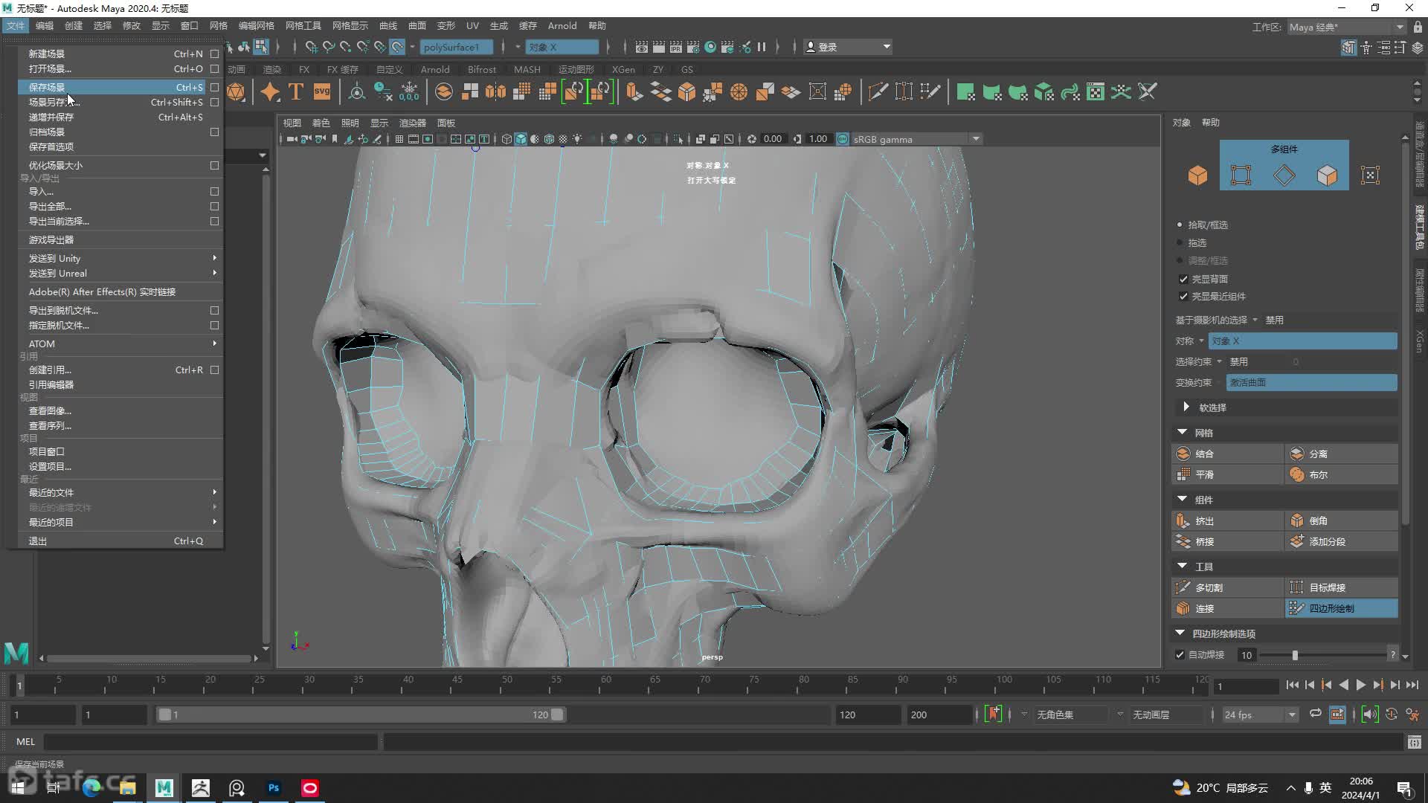Open options box for 保存场景
Screen dimensions: 1428x803
pyautogui.click(x=214, y=87)
